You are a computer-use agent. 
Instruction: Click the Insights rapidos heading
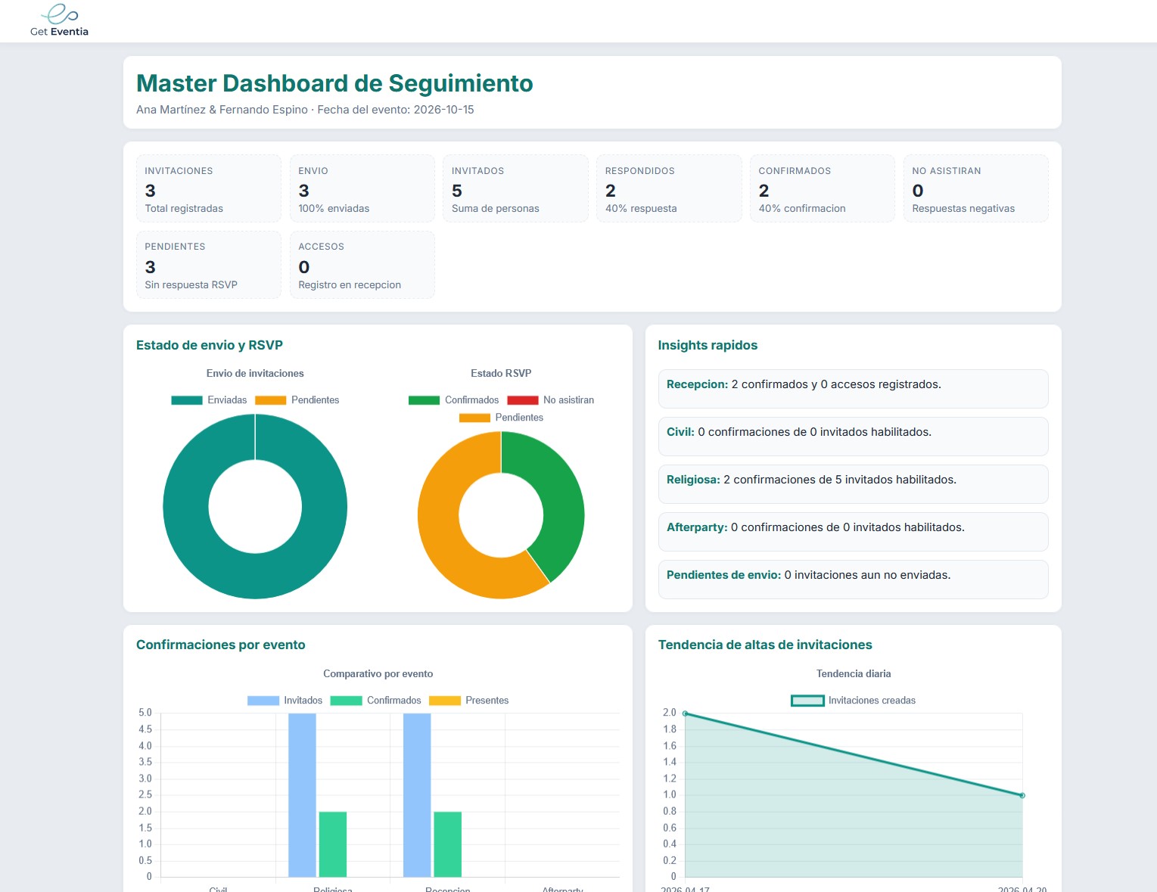(708, 345)
